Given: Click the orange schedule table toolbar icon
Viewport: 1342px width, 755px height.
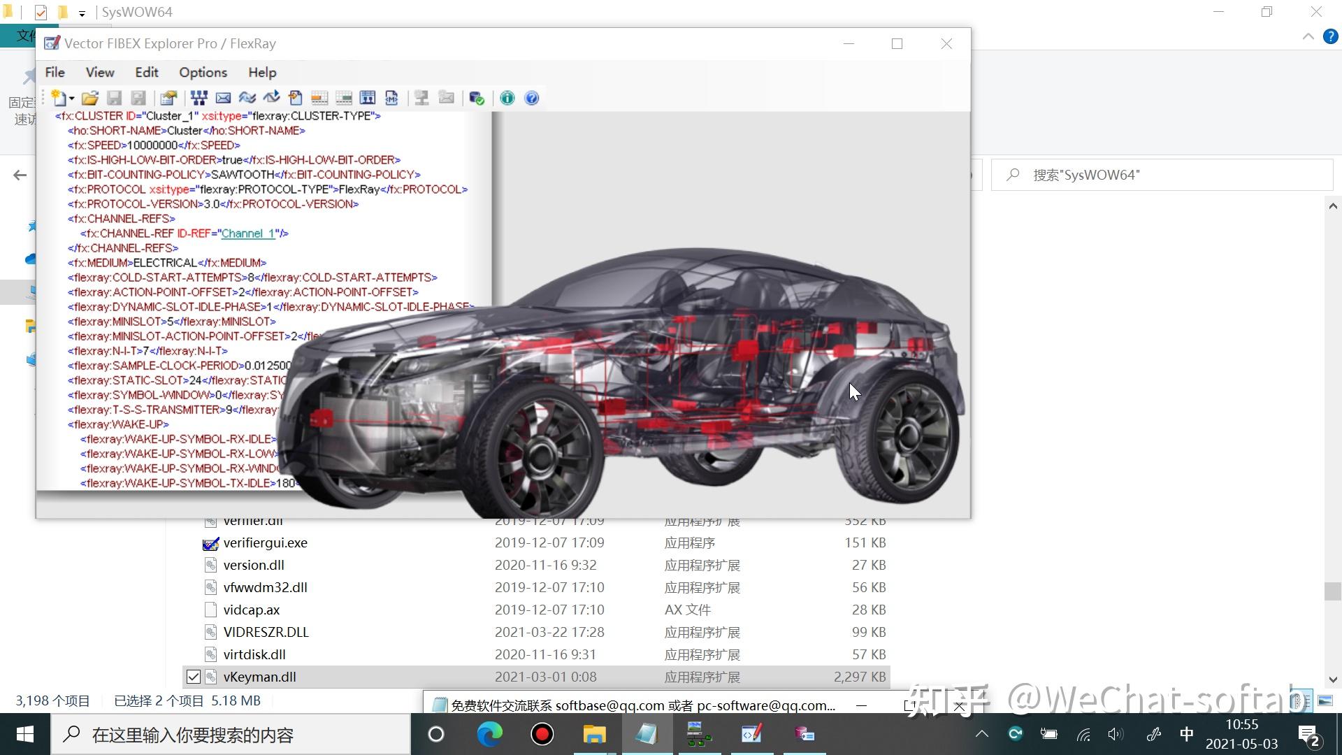Looking at the screenshot, I should pos(319,99).
